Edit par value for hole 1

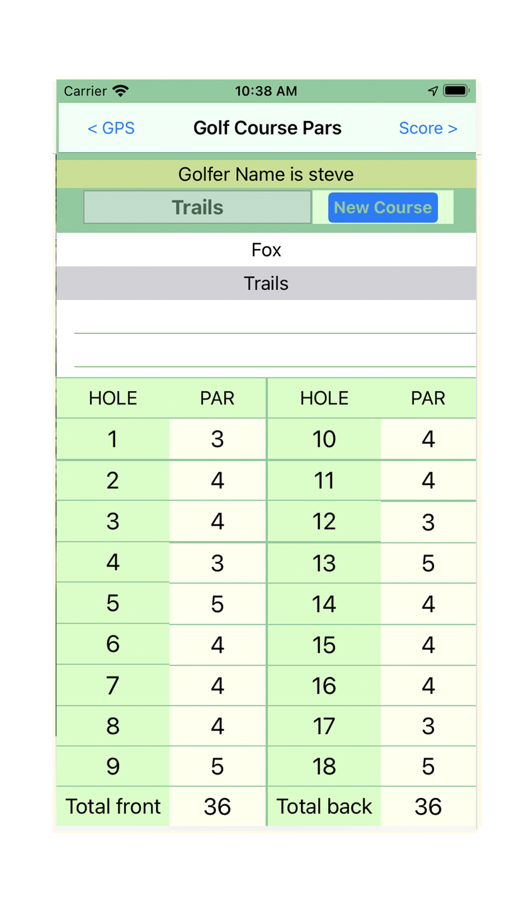(217, 439)
